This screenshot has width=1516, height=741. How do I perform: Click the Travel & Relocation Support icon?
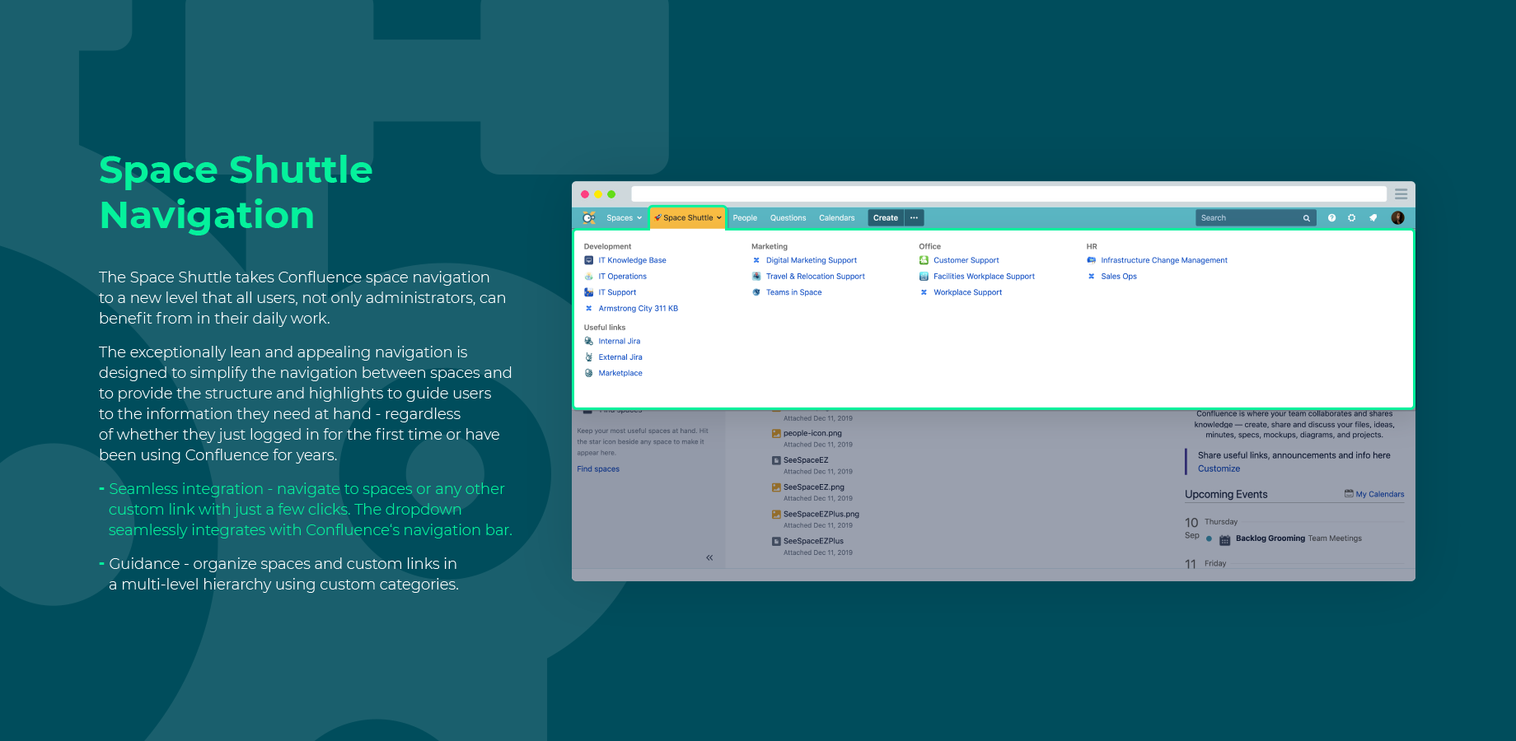756,277
